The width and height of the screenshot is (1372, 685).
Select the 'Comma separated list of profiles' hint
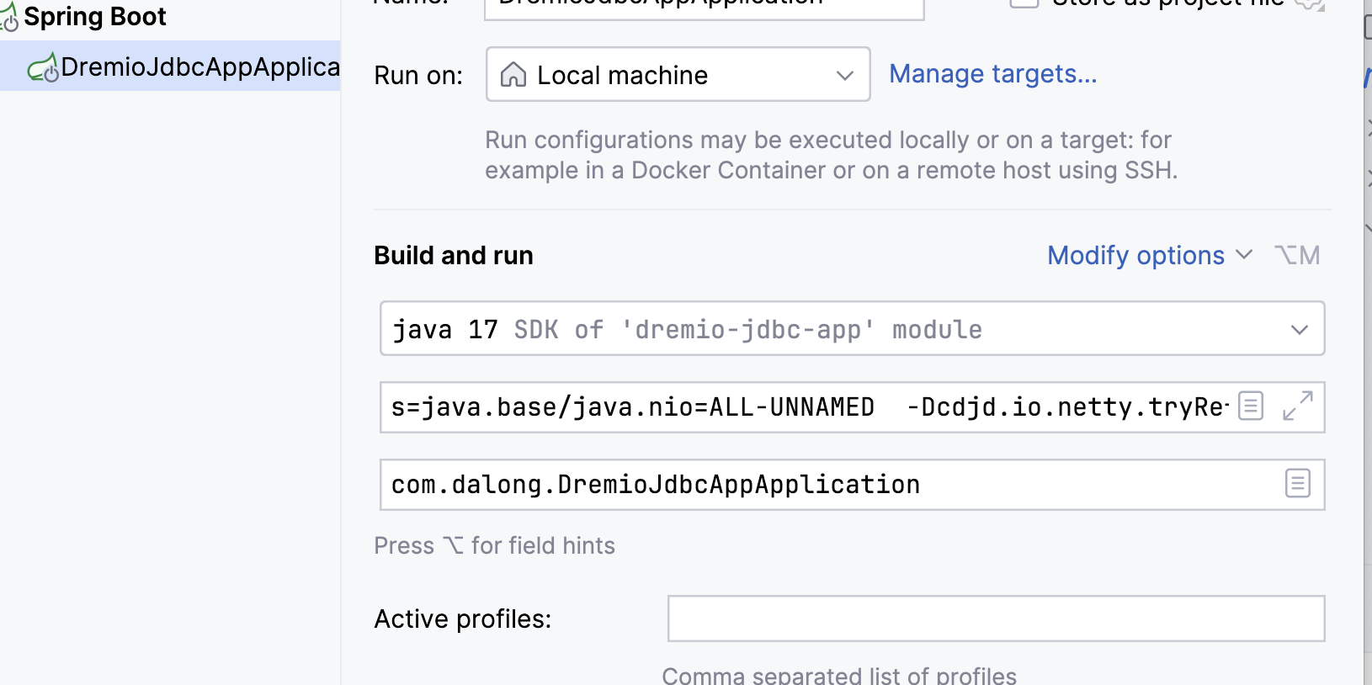pos(839,675)
